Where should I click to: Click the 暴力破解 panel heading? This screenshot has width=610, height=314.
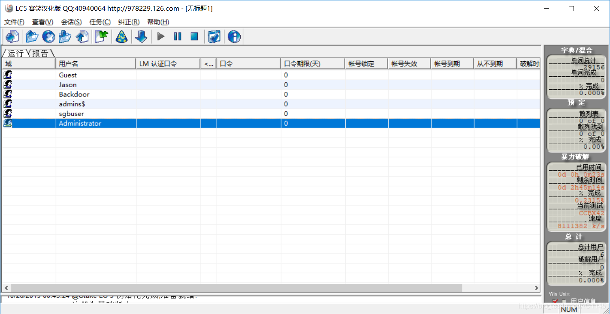575,157
